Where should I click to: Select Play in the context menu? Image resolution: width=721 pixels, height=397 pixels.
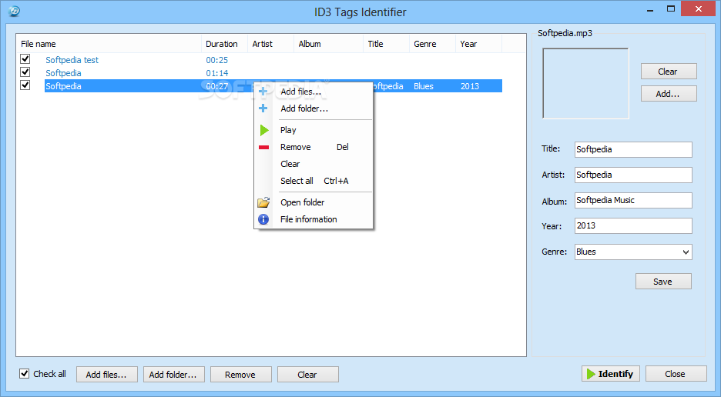(x=314, y=130)
